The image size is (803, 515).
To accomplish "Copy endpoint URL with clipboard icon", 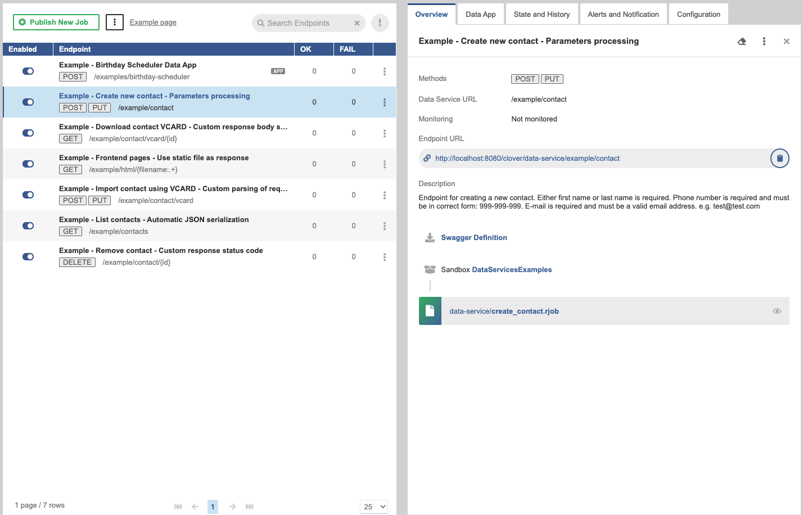I will 779,159.
